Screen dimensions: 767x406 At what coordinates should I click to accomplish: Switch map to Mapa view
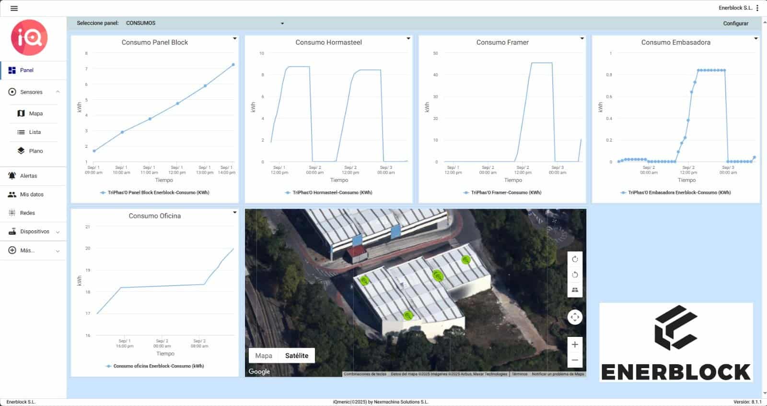click(263, 356)
